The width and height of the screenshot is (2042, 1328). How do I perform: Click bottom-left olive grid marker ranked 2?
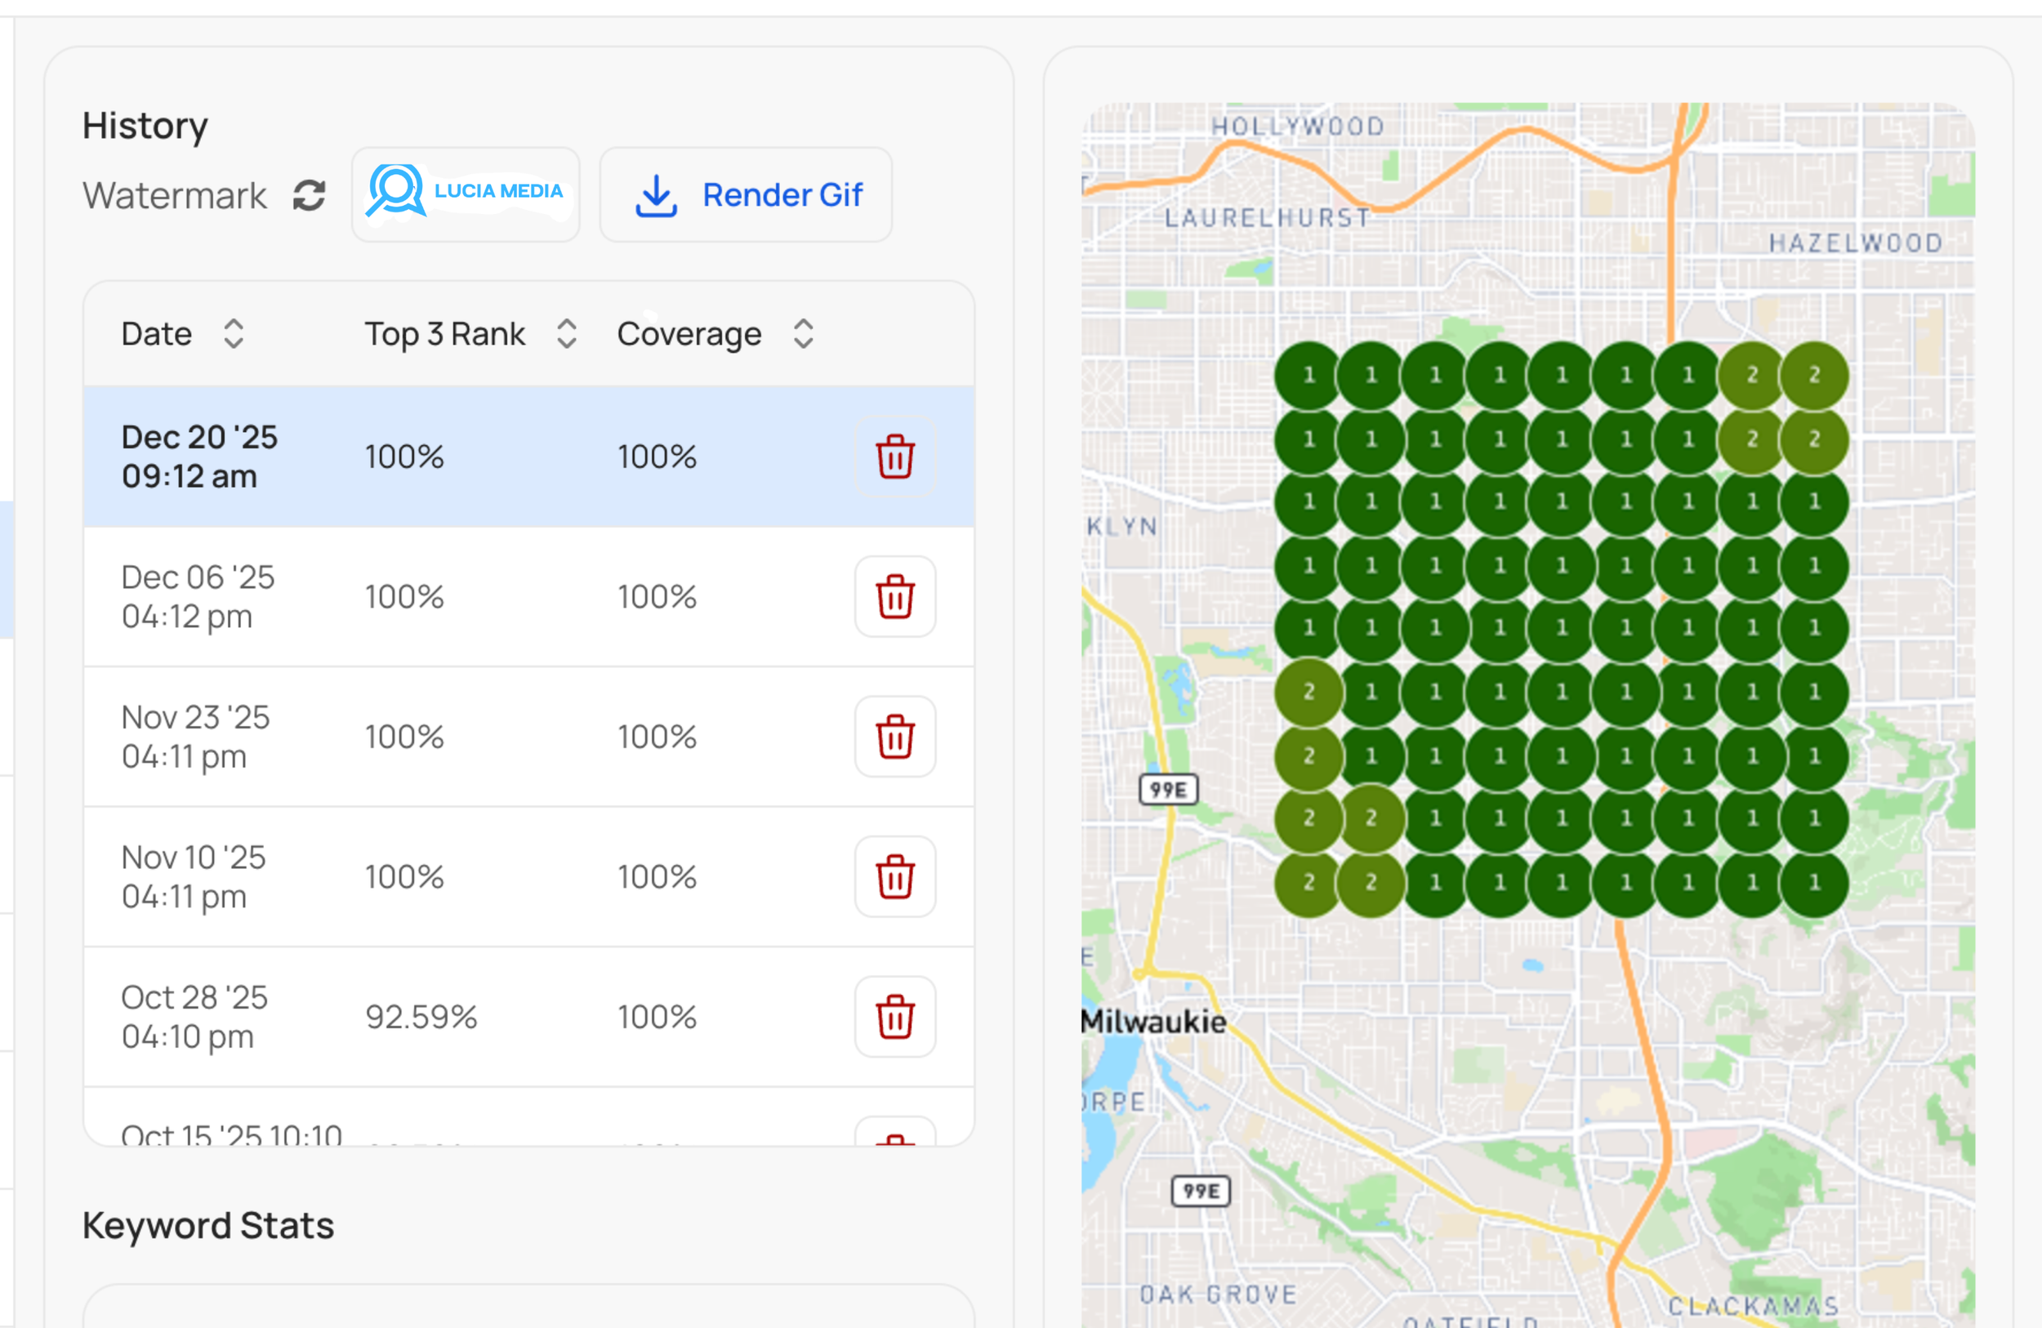1309,882
